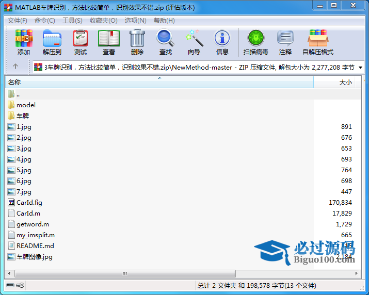Click the Comment (注释) icon
The image size is (369, 295).
(x=285, y=38)
